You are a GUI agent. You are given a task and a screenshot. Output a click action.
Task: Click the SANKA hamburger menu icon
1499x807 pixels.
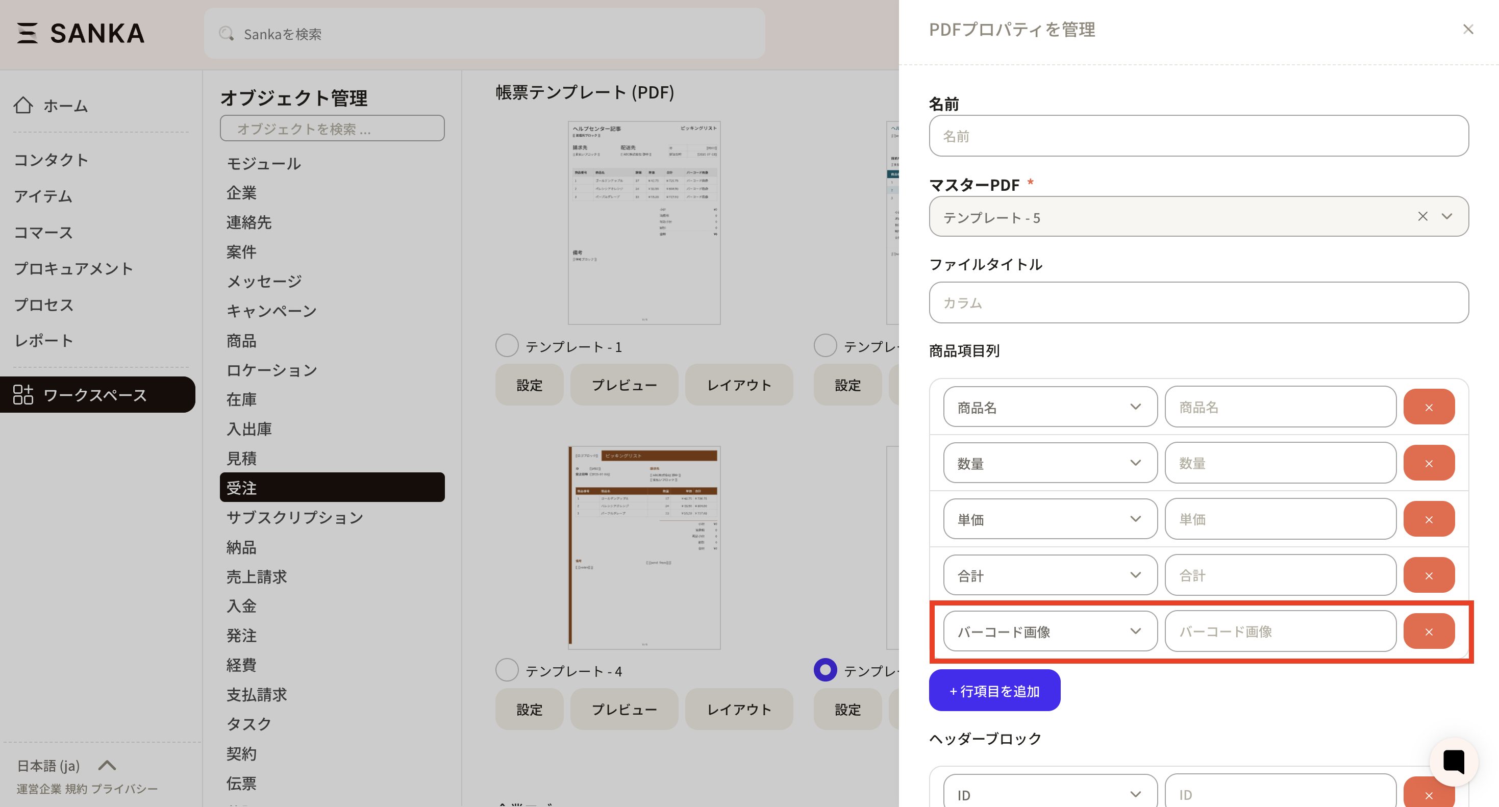click(27, 33)
